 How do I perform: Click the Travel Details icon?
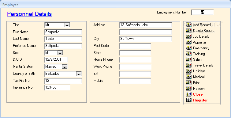tap(188, 65)
